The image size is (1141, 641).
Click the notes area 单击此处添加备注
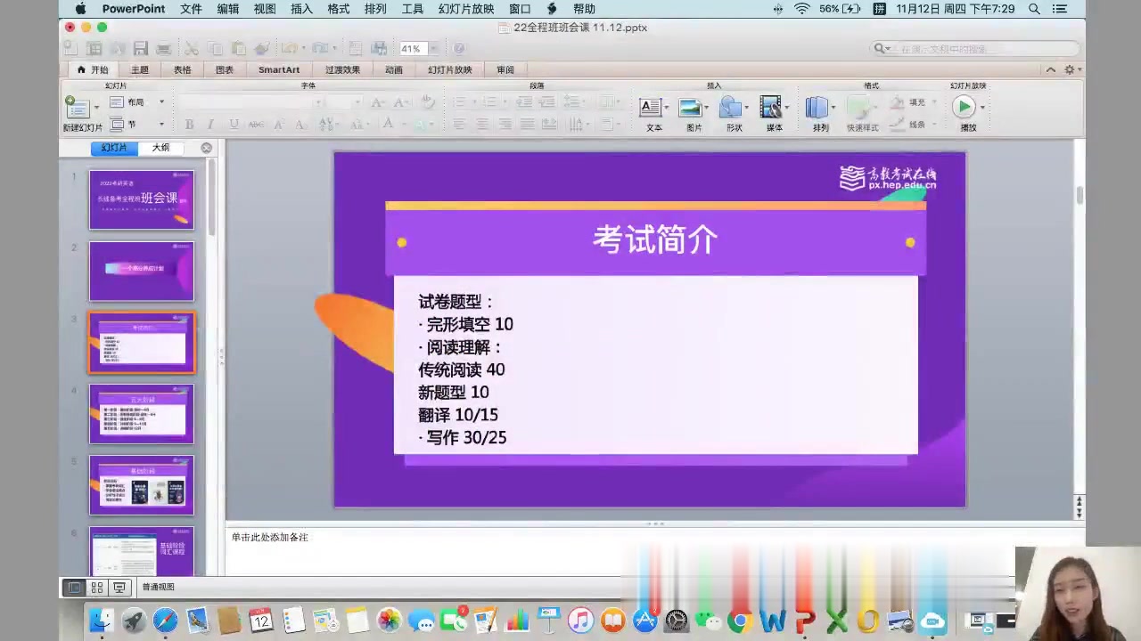[x=270, y=538]
